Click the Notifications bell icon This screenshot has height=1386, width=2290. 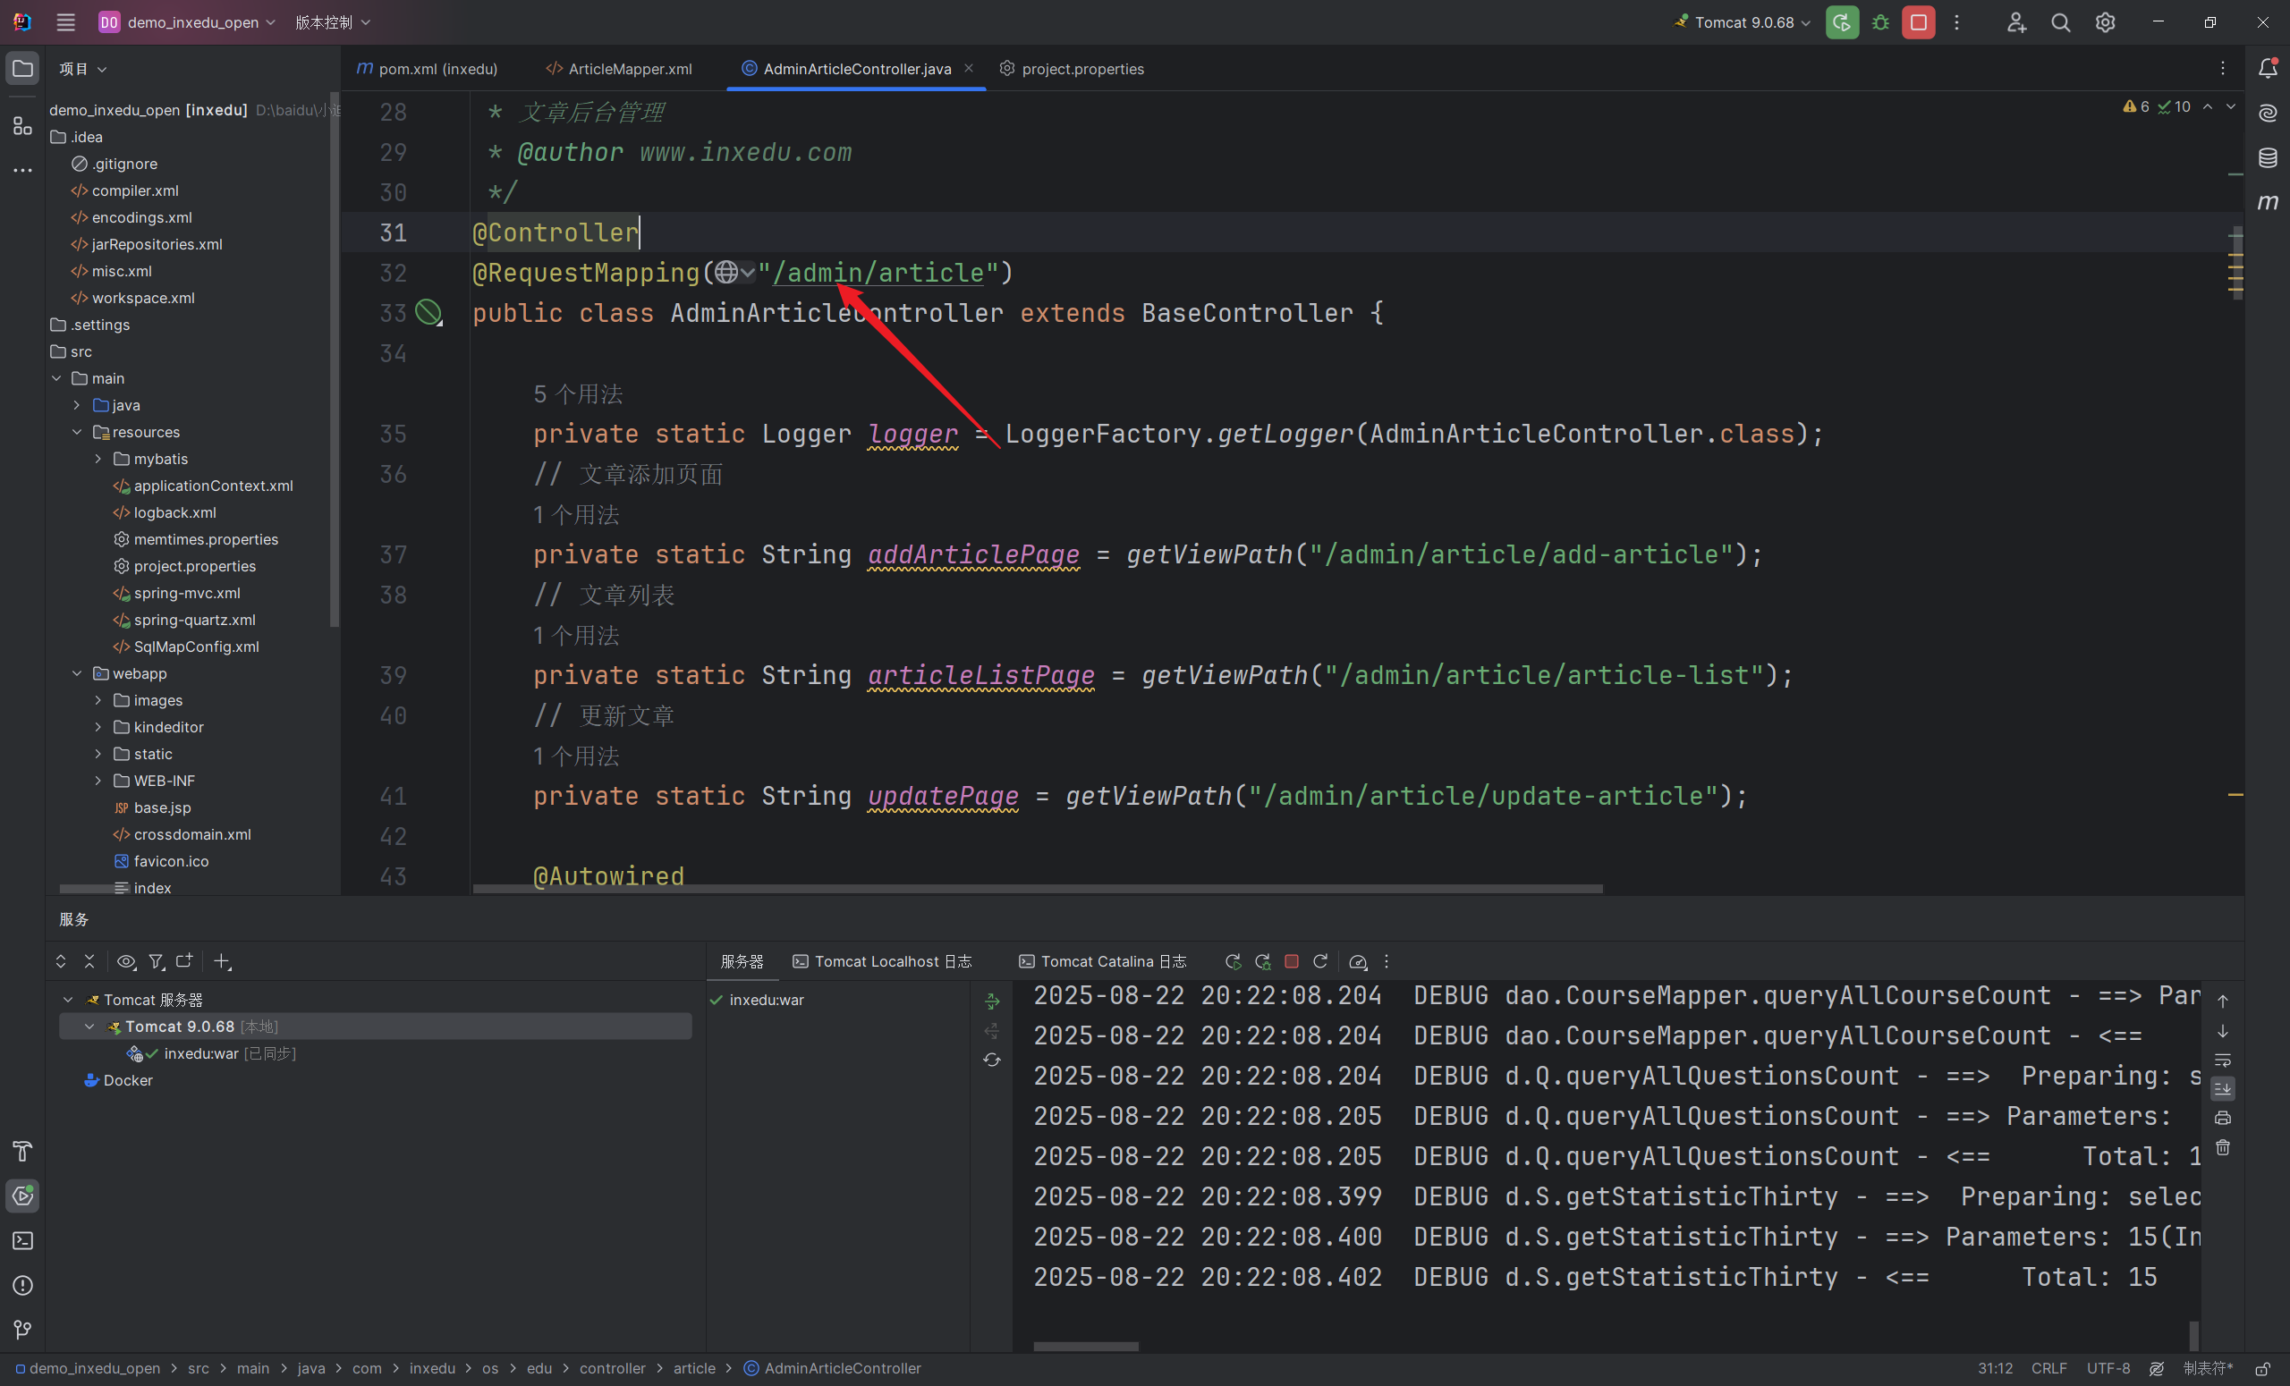(2267, 68)
